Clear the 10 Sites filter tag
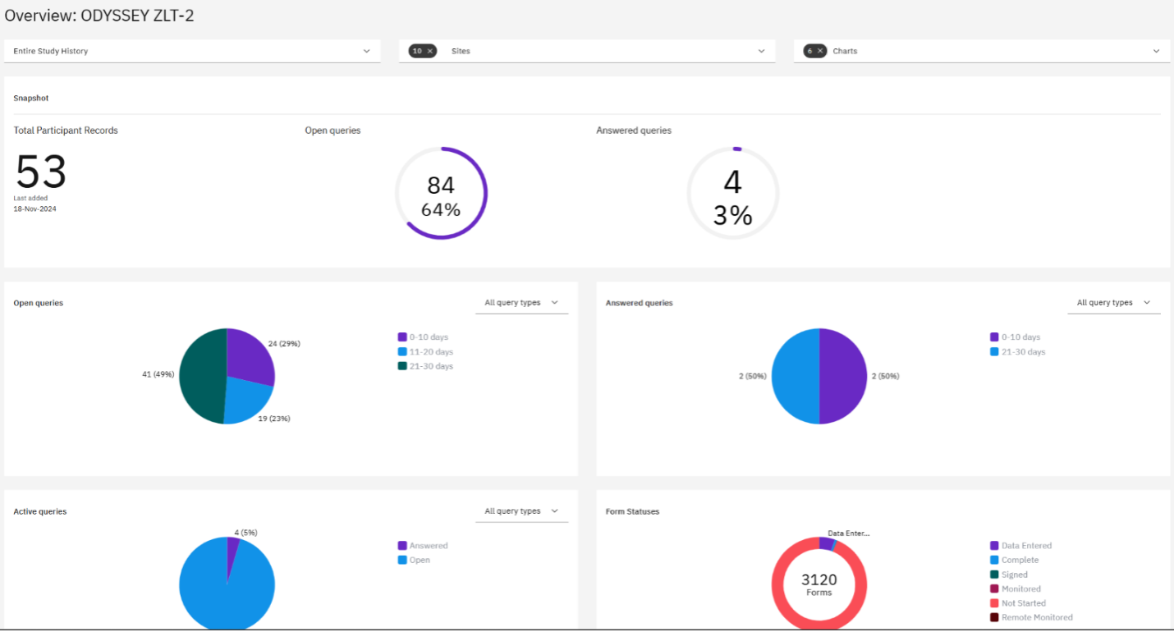Screen dimensions: 1174x632 429,51
